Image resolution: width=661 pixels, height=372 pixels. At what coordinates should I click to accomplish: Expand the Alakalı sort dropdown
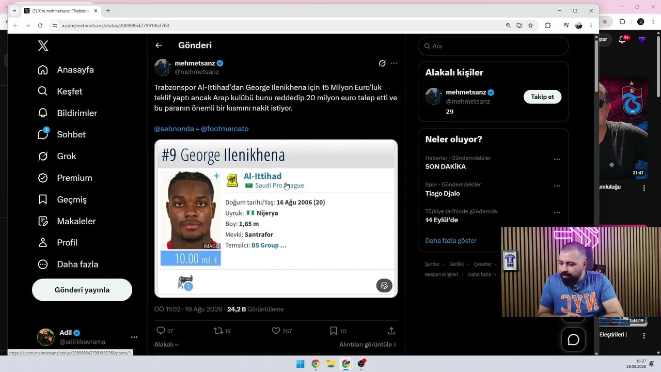(x=166, y=345)
